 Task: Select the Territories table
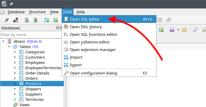tap(35, 99)
